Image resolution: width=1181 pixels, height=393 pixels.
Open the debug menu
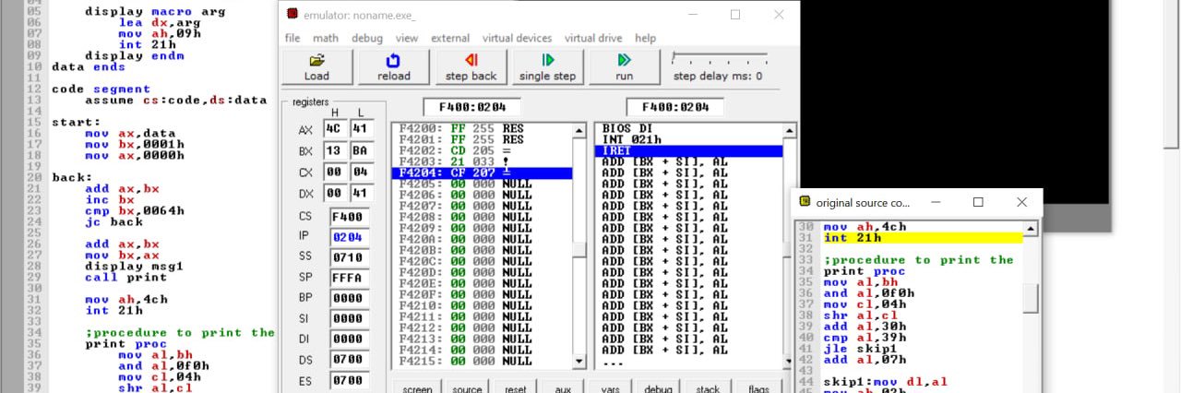[367, 38]
